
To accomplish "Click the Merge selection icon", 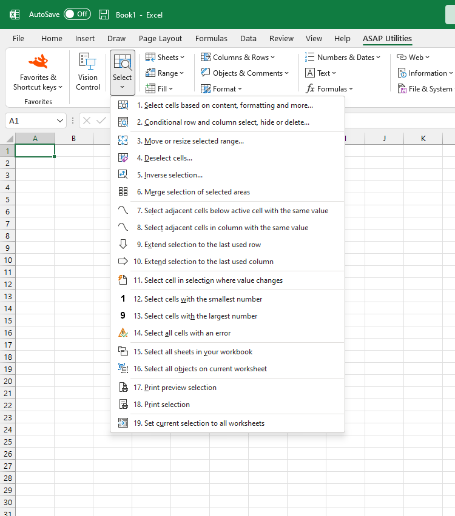I will [x=123, y=192].
